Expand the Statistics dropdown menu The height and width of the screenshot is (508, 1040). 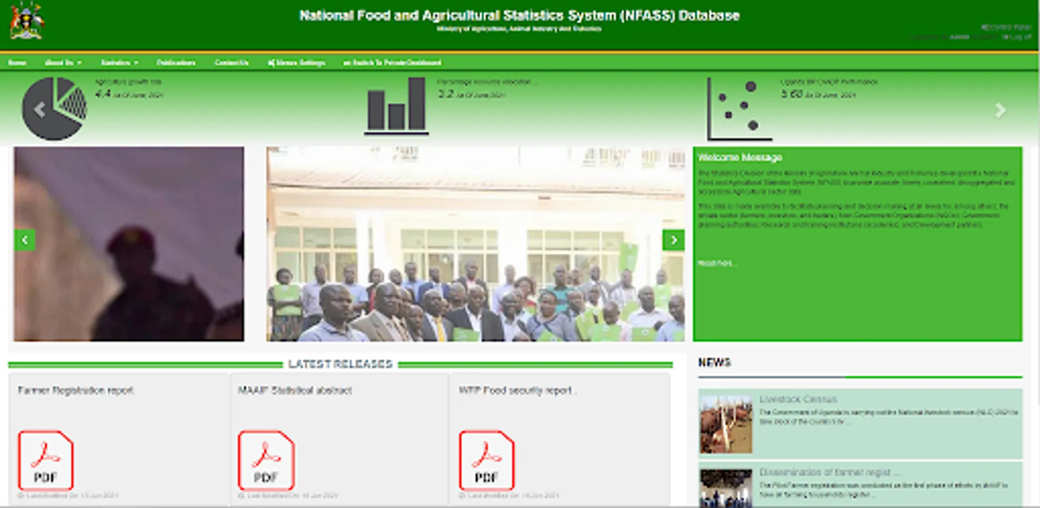[120, 63]
